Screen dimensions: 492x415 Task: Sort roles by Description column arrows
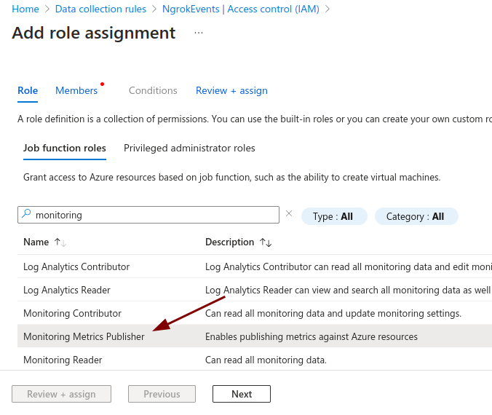266,242
